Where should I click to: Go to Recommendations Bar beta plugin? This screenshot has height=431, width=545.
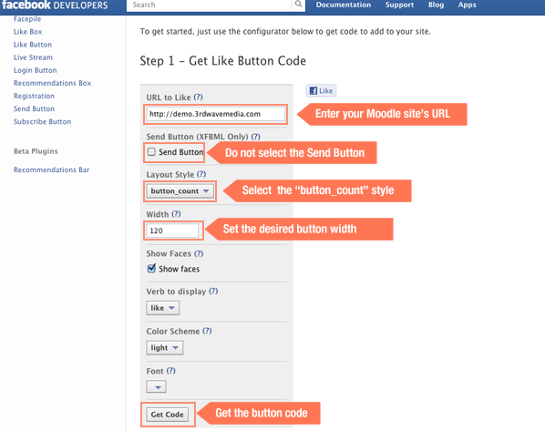(51, 169)
